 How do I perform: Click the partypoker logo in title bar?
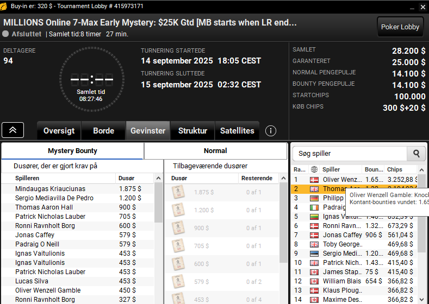point(3,7)
